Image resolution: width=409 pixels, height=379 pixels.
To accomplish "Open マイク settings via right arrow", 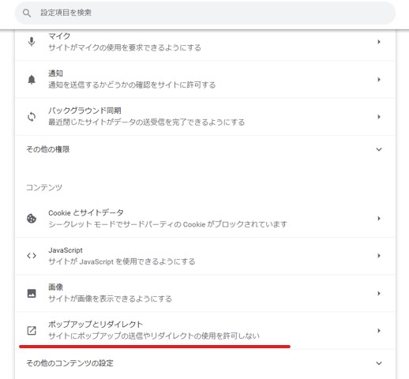I will pyautogui.click(x=379, y=42).
